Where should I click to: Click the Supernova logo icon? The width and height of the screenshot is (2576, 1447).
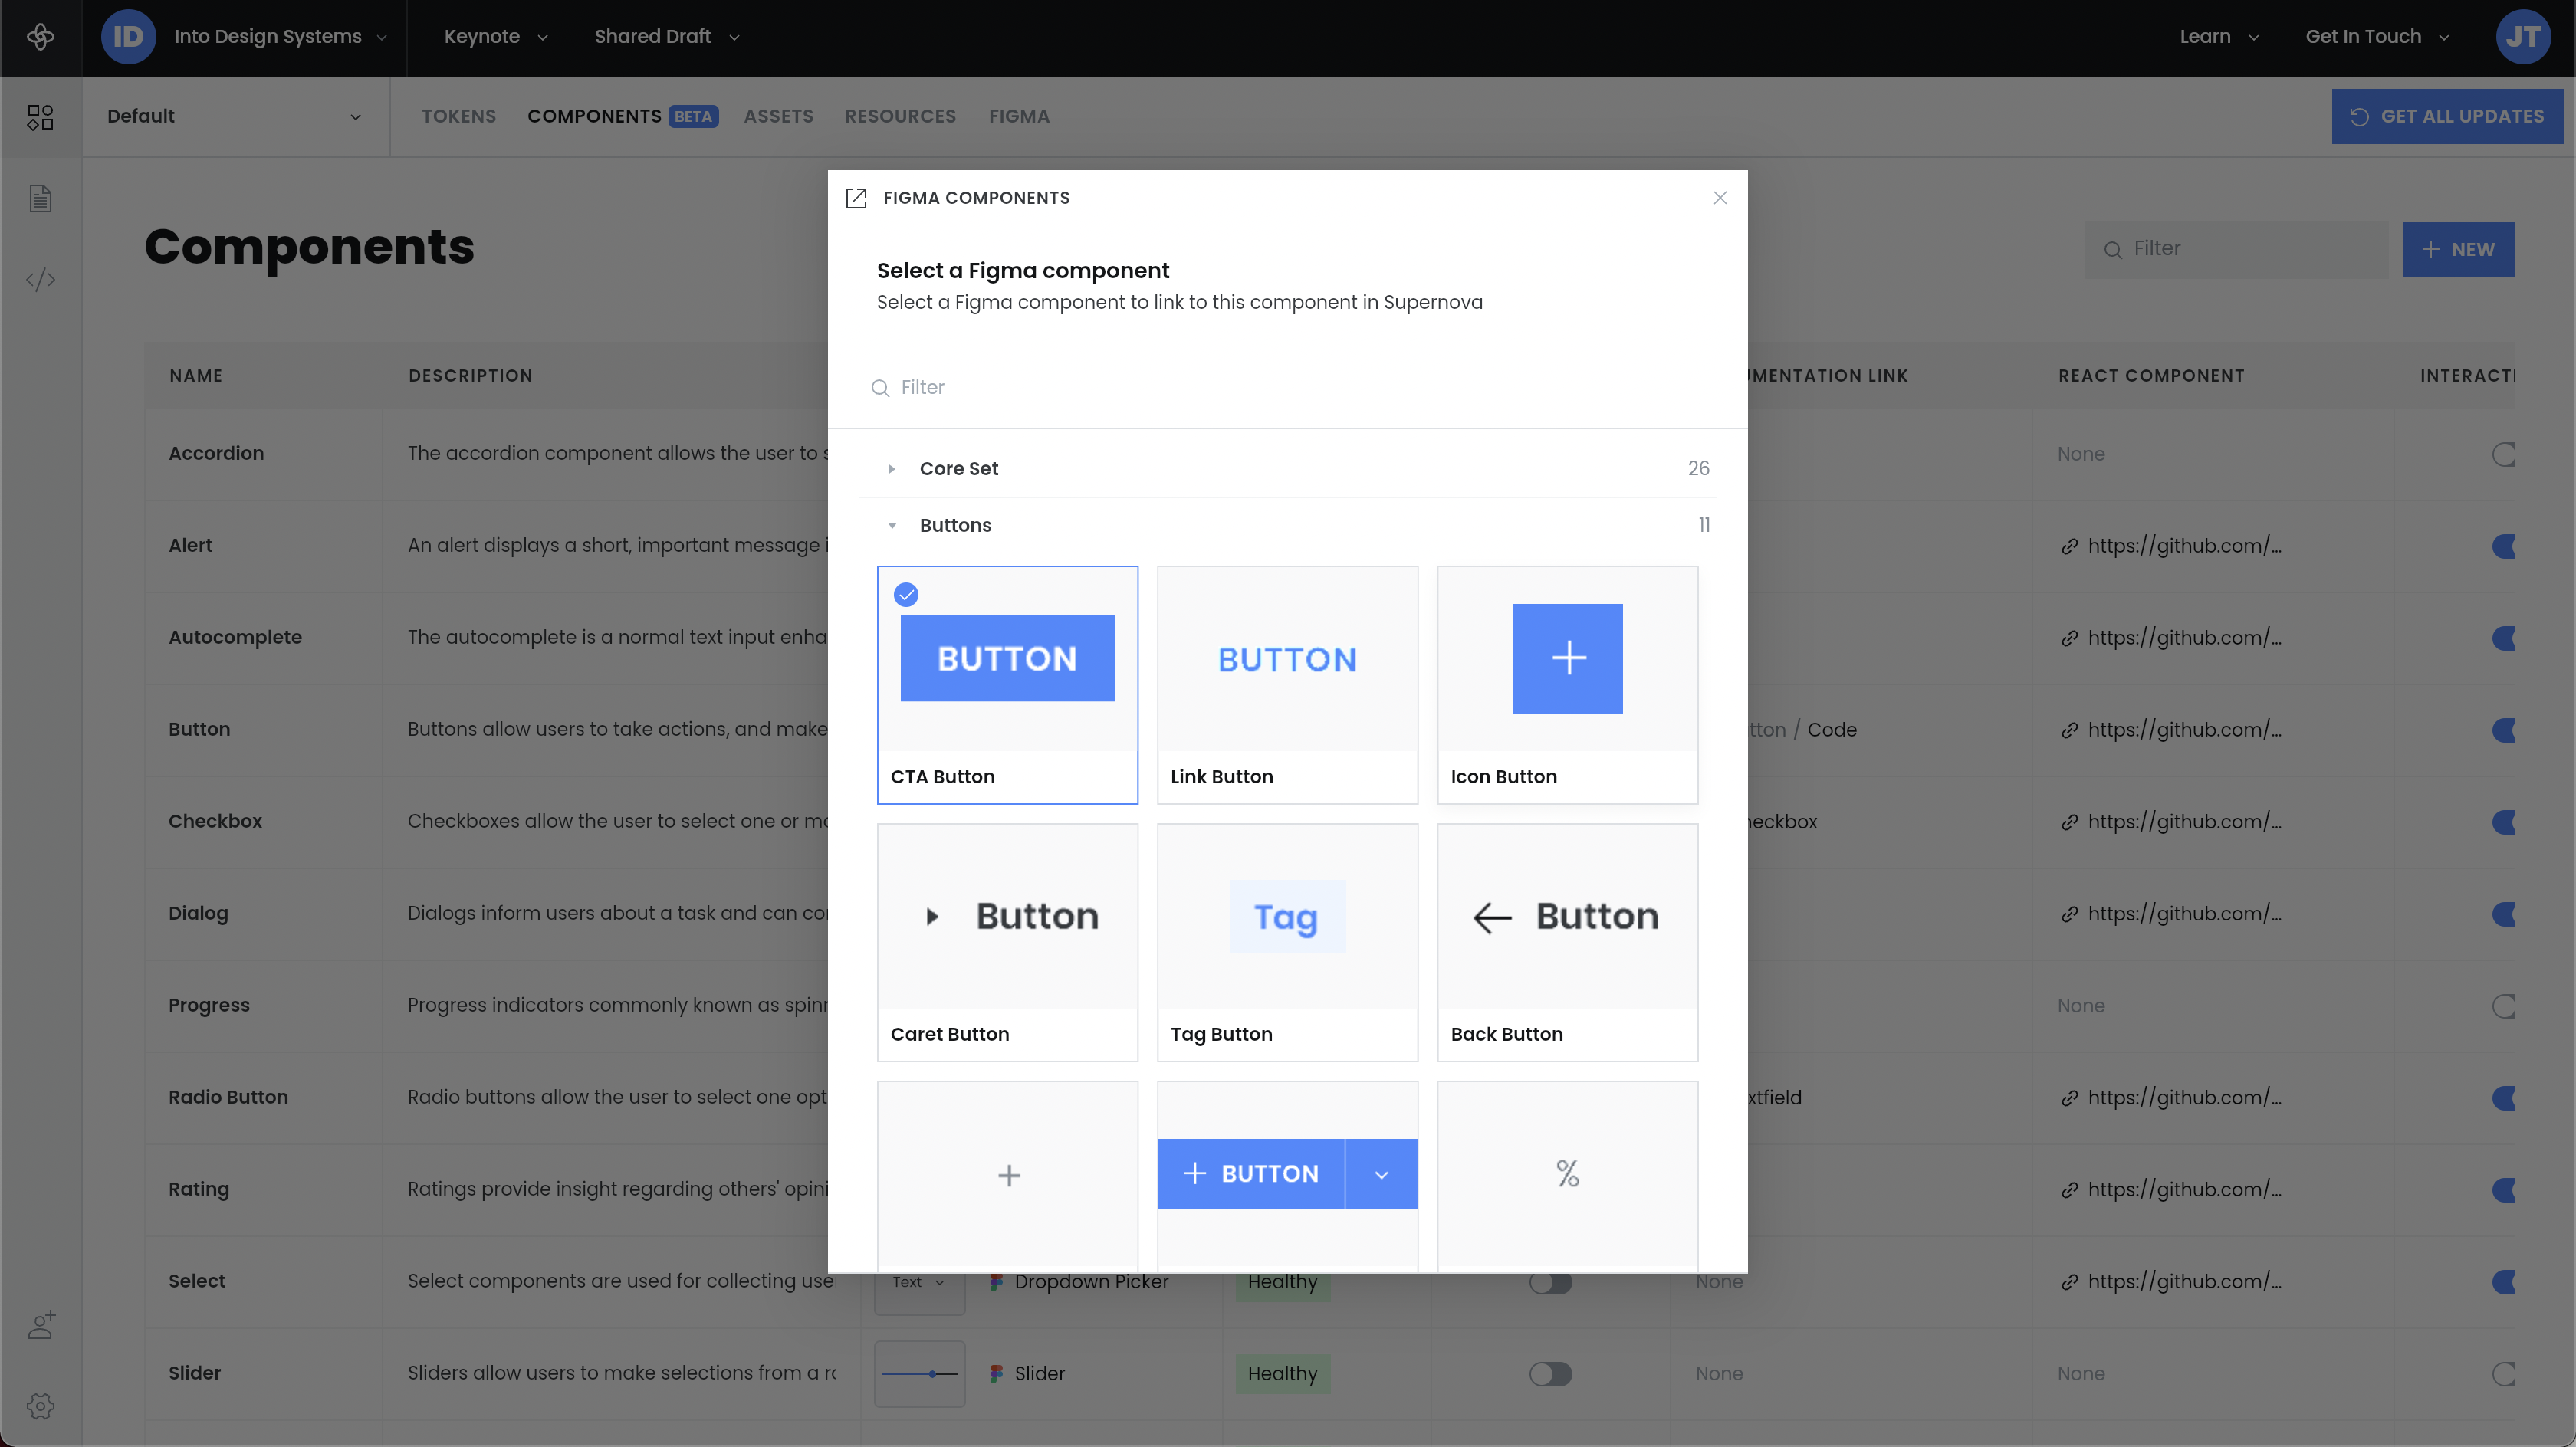(x=40, y=37)
